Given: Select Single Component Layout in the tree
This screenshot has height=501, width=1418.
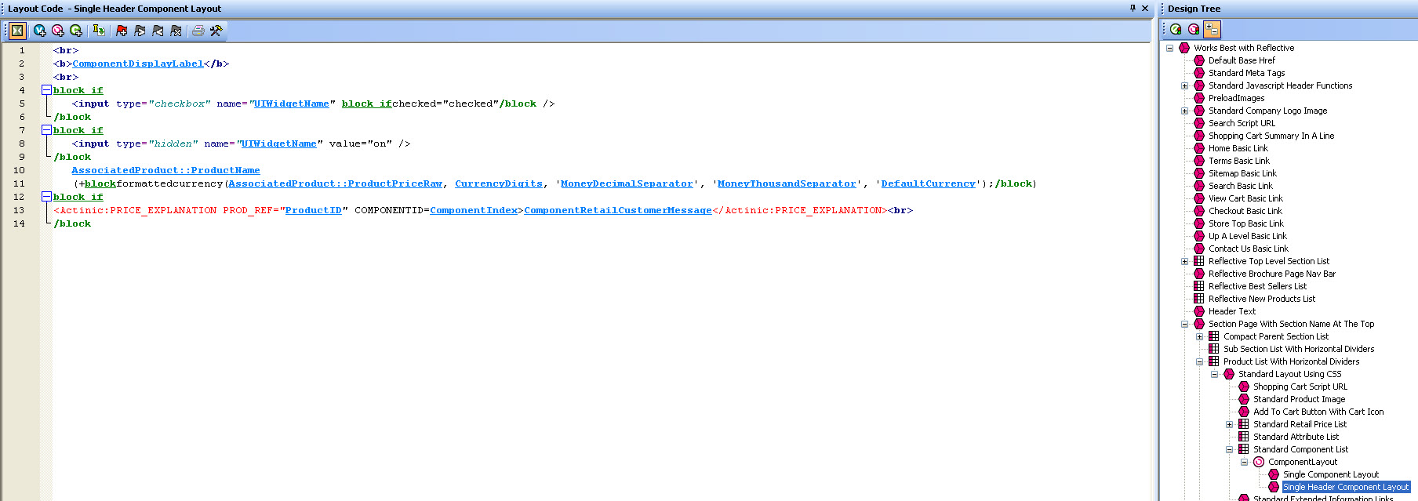Looking at the screenshot, I should (x=1330, y=474).
